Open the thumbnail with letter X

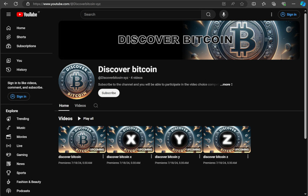pyautogui.click(x=130, y=139)
